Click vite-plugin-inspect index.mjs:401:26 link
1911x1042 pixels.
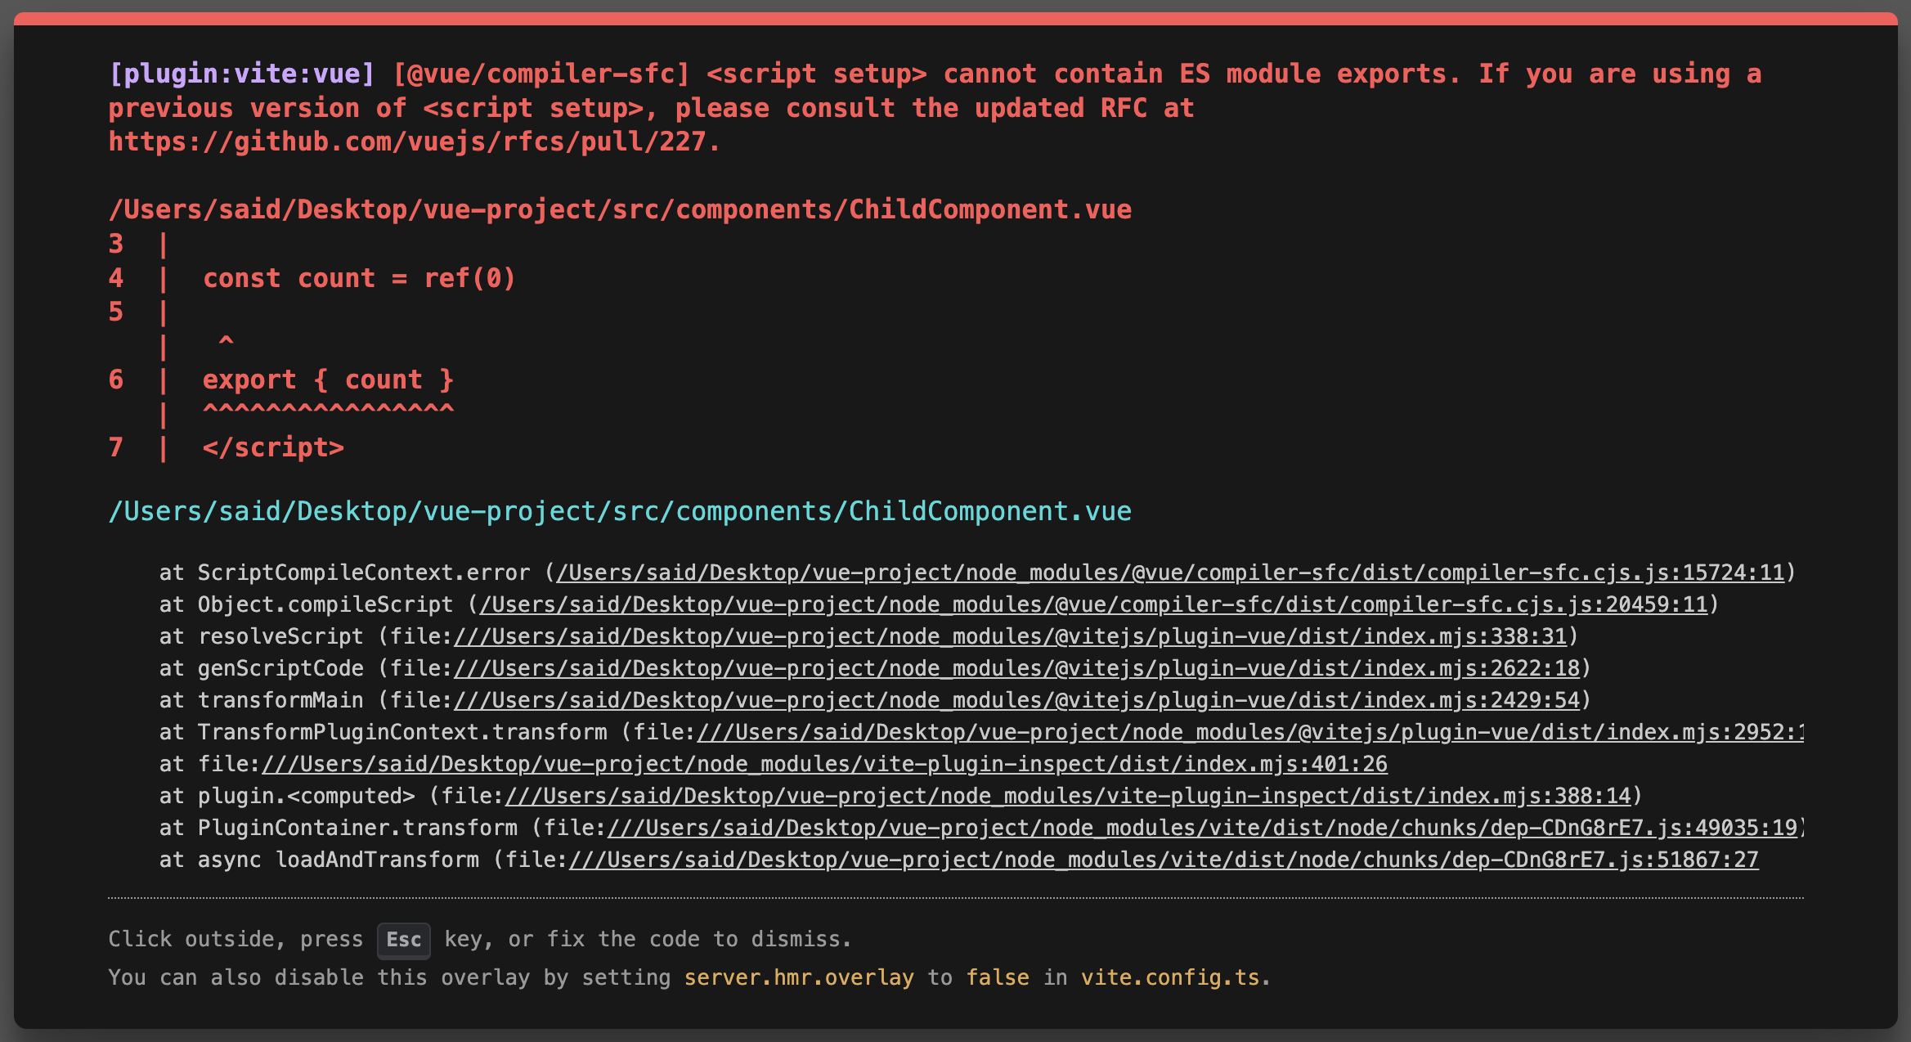[824, 764]
